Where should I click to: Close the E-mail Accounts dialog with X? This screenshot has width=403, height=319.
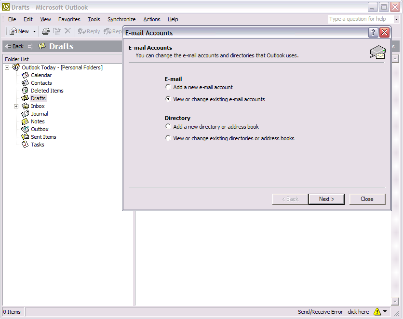click(385, 33)
